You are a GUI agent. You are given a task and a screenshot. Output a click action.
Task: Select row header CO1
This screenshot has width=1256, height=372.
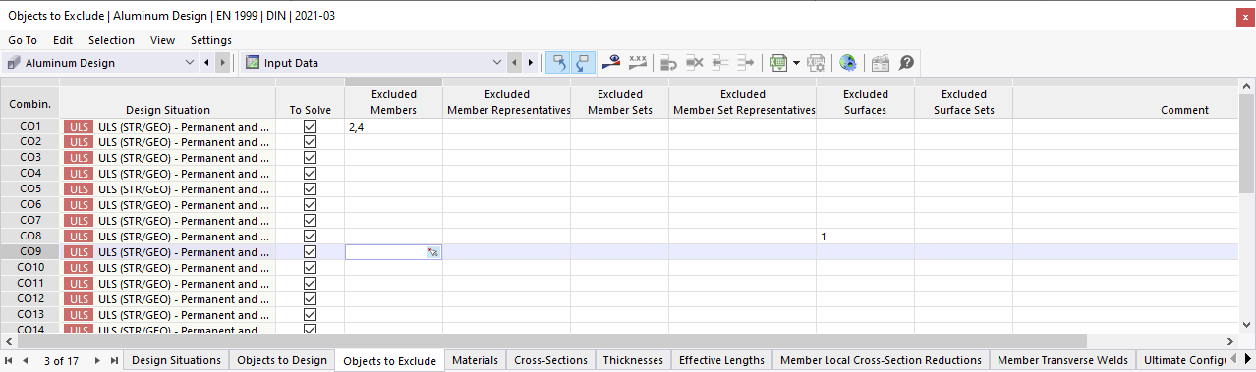tap(30, 127)
